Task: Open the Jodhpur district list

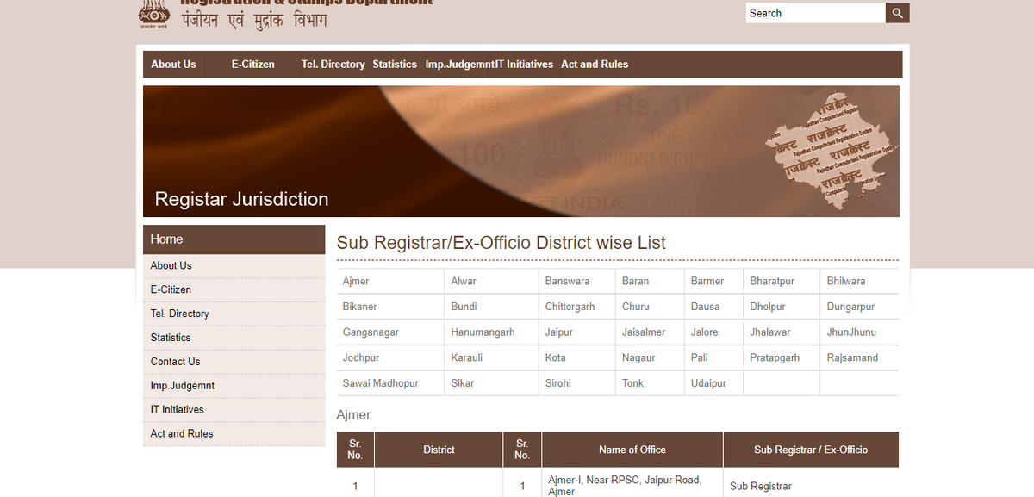Action: tap(361, 357)
